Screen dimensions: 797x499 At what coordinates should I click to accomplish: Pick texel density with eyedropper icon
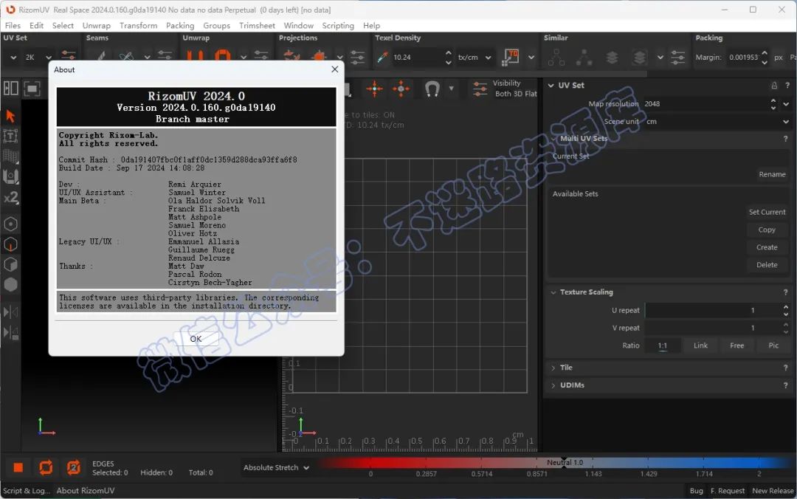[382, 58]
